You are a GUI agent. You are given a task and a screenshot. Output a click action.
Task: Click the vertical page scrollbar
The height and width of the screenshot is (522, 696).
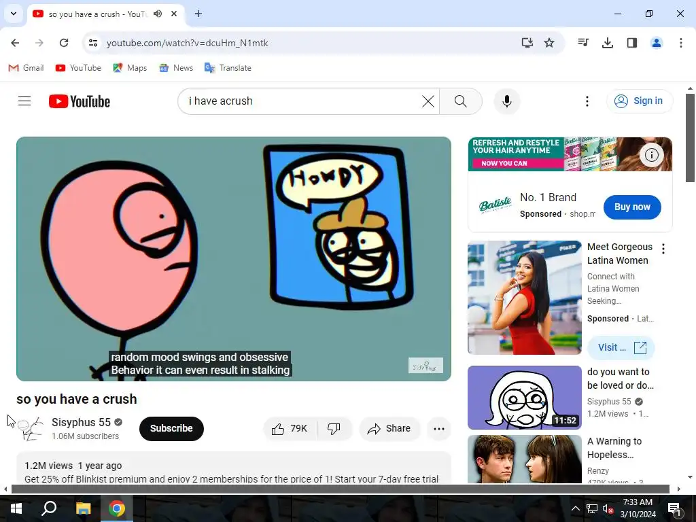tap(691, 137)
